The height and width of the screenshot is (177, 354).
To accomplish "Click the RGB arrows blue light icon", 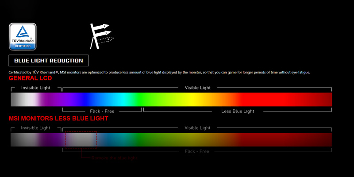I will (101, 36).
